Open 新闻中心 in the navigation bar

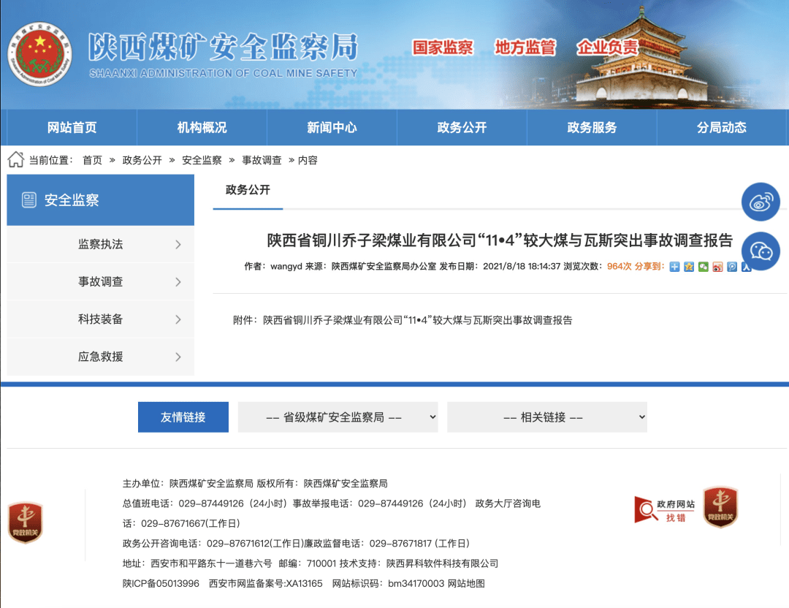(x=332, y=128)
